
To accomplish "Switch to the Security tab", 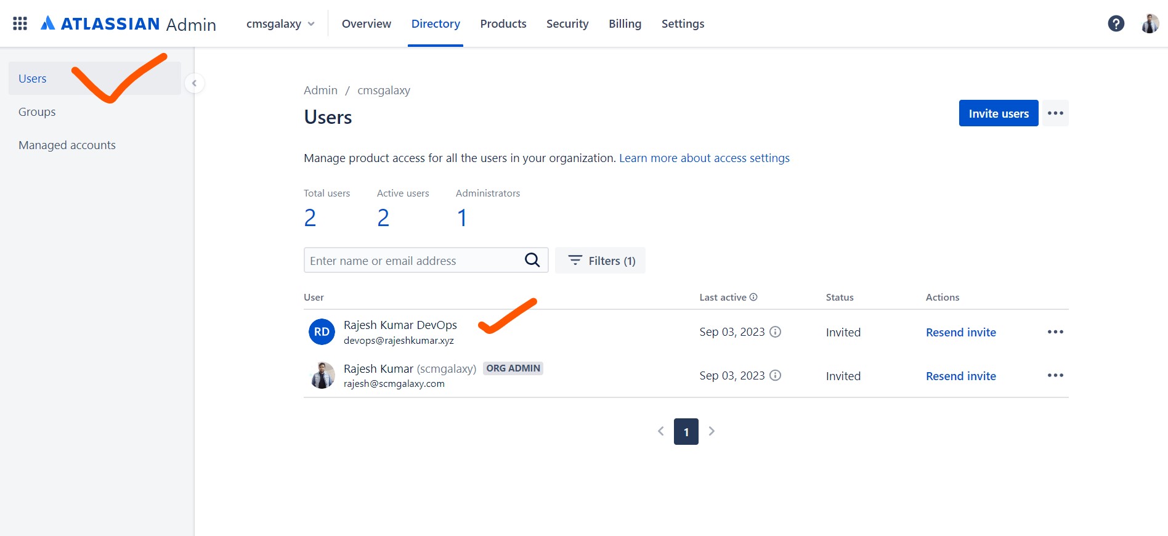I will [x=567, y=24].
